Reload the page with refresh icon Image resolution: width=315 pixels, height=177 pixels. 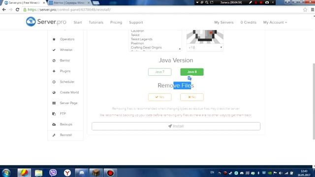[x=18, y=10]
